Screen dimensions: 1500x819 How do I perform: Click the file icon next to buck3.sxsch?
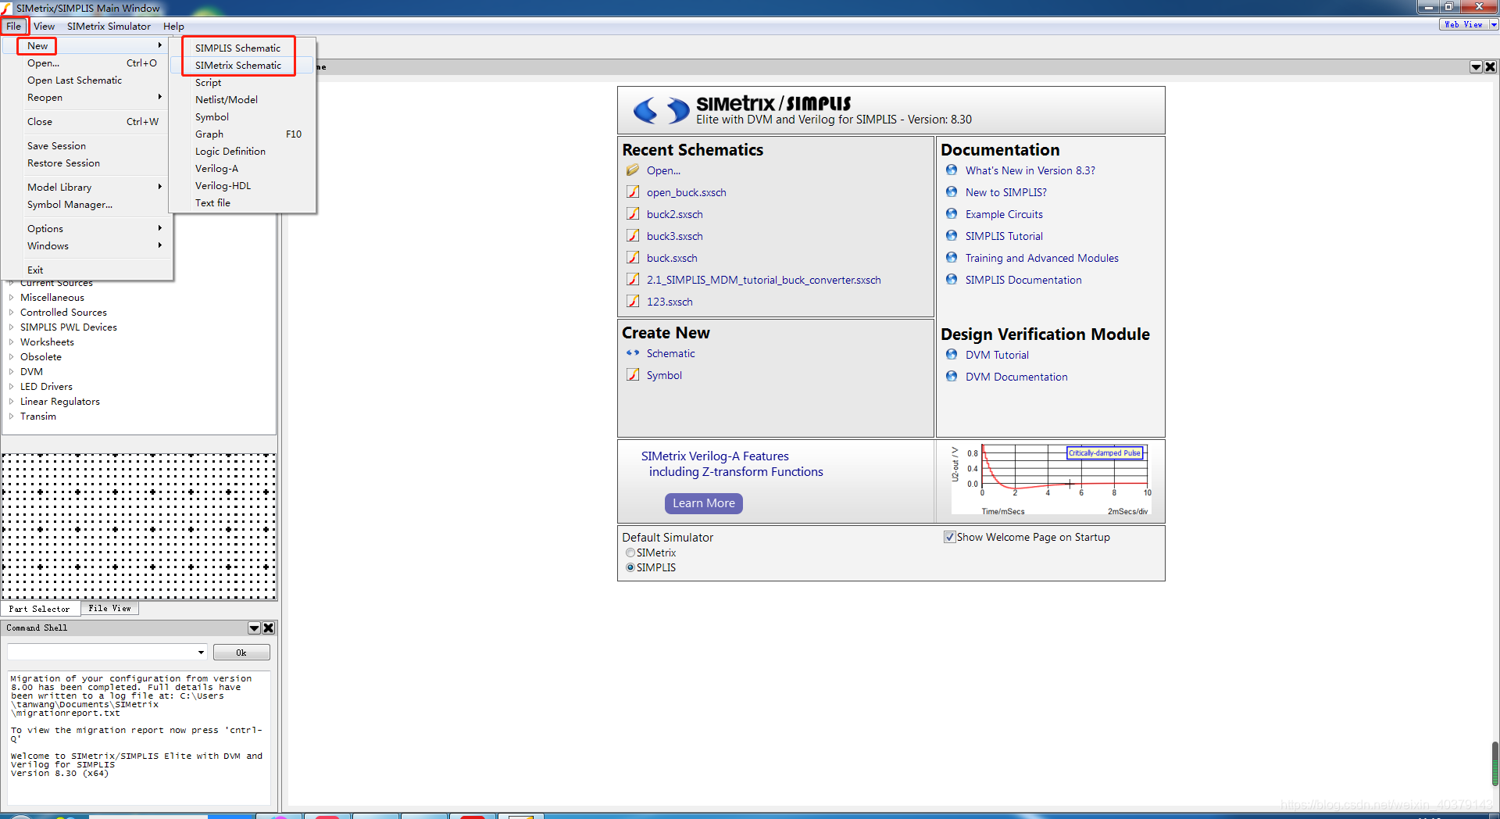pyautogui.click(x=633, y=236)
